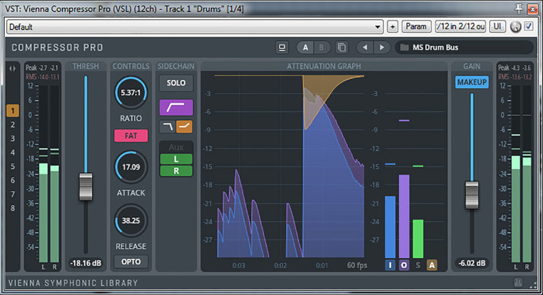Select channel 7

click(13, 194)
